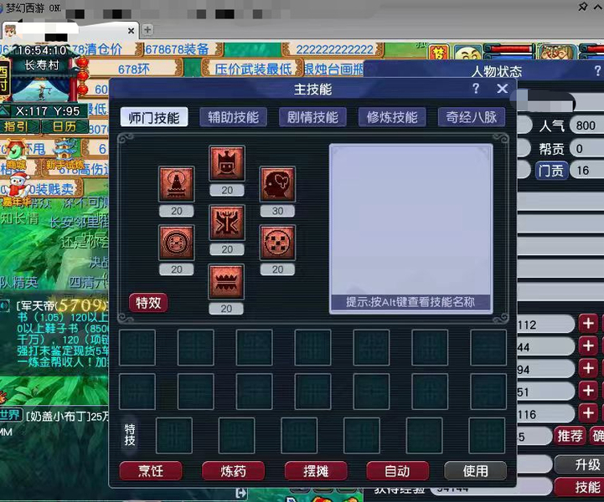604x502 pixels.
Task: Add a point to the attribute showing 116
Action: tap(588, 413)
